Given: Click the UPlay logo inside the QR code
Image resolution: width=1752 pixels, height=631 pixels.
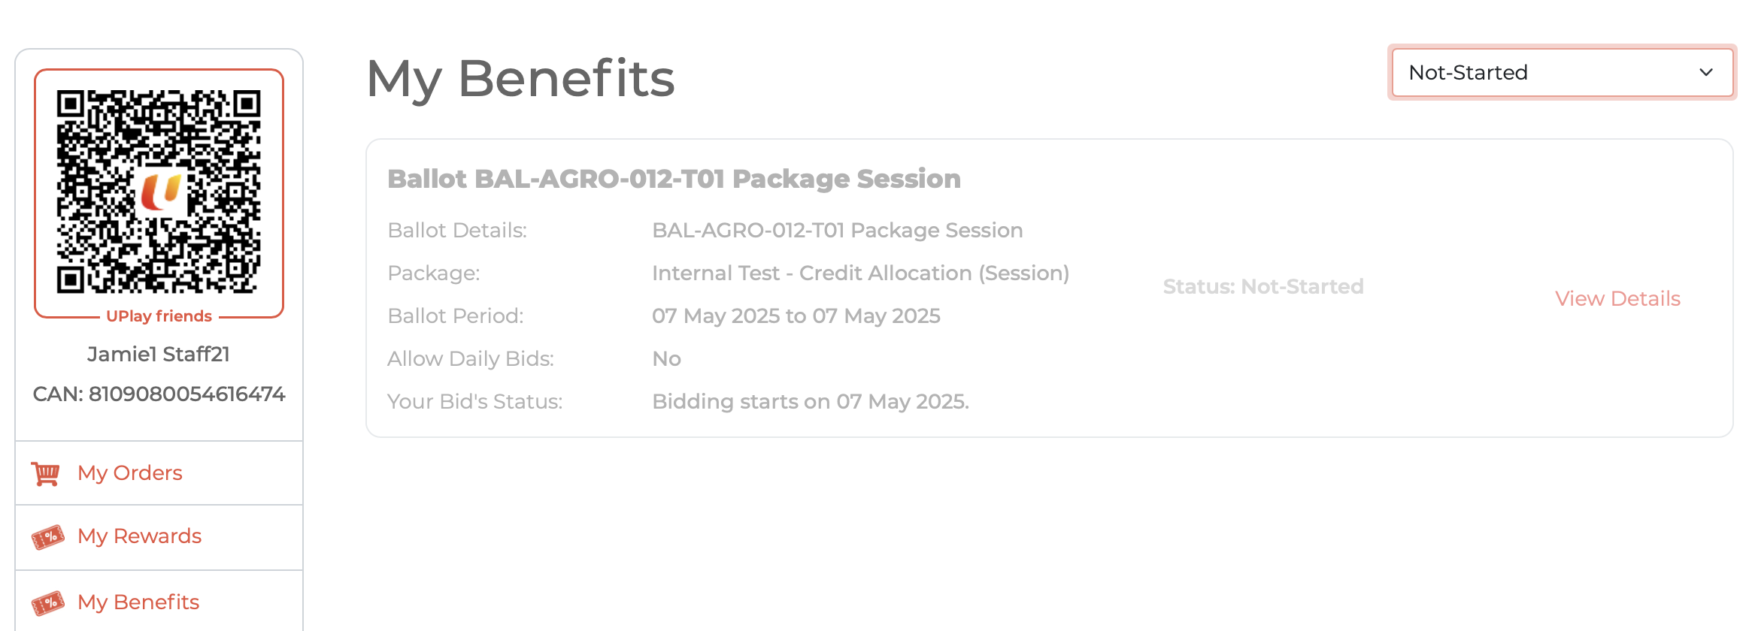Looking at the screenshot, I should pyautogui.click(x=160, y=192).
